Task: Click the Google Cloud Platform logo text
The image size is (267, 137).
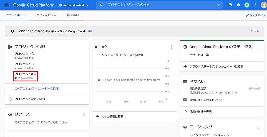Action: coord(34,5)
